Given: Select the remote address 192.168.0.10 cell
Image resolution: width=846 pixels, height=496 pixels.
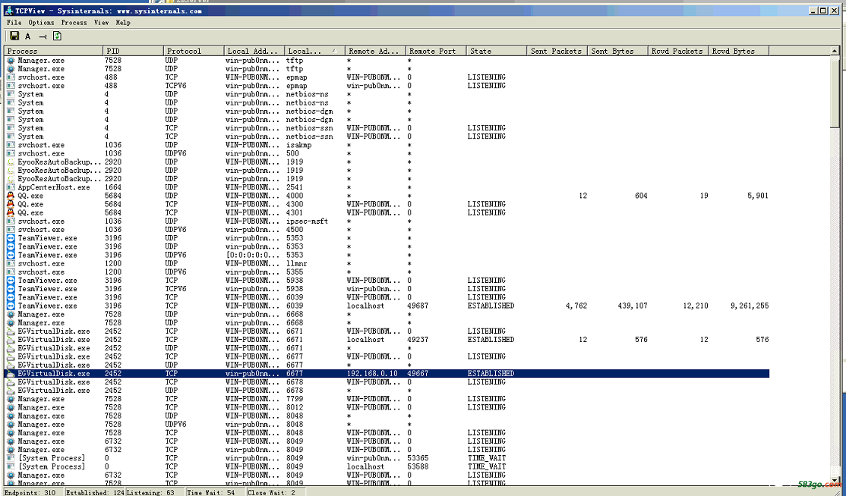Looking at the screenshot, I should (372, 374).
